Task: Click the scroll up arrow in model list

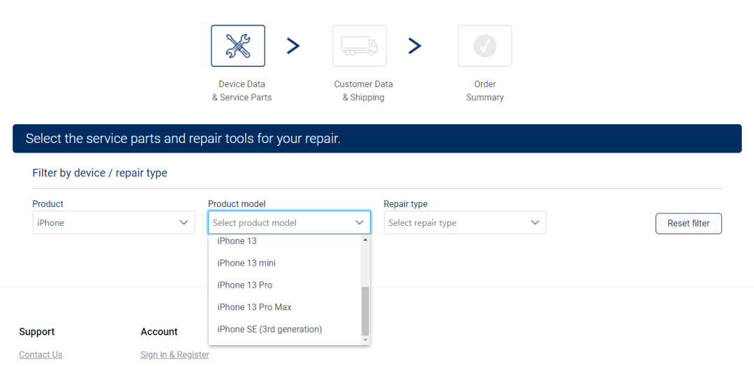Action: coord(365,240)
